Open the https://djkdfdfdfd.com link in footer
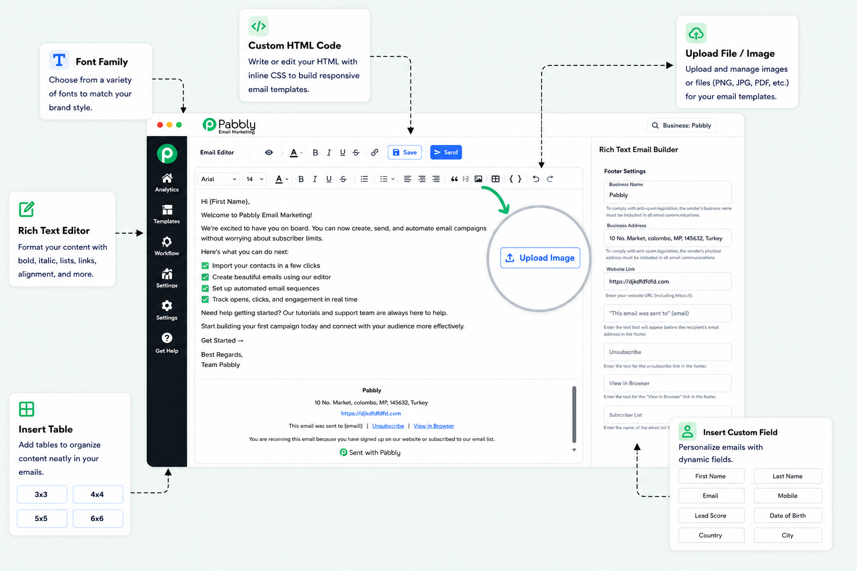This screenshot has width=857, height=571. (371, 414)
